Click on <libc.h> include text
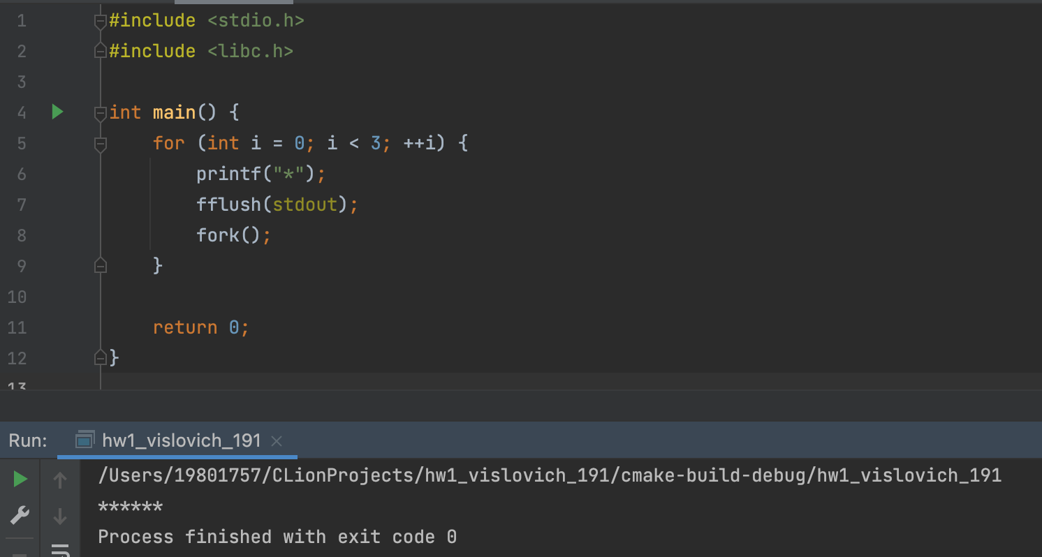1042x557 pixels. point(250,52)
